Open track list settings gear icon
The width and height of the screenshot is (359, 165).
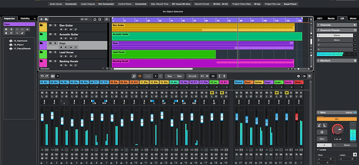[x=107, y=68]
